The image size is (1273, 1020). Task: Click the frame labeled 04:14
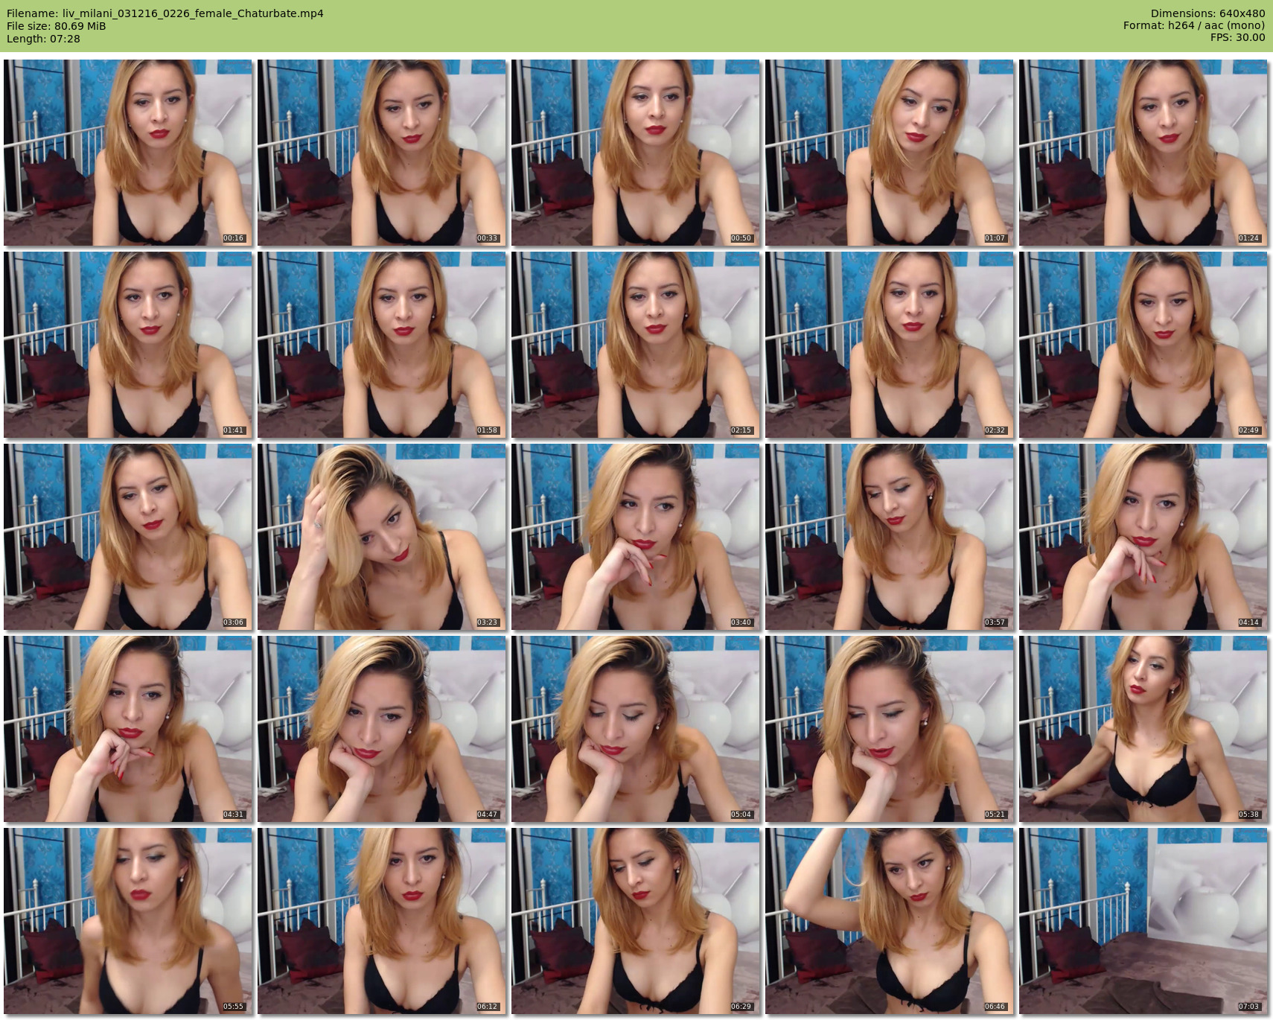1143,537
